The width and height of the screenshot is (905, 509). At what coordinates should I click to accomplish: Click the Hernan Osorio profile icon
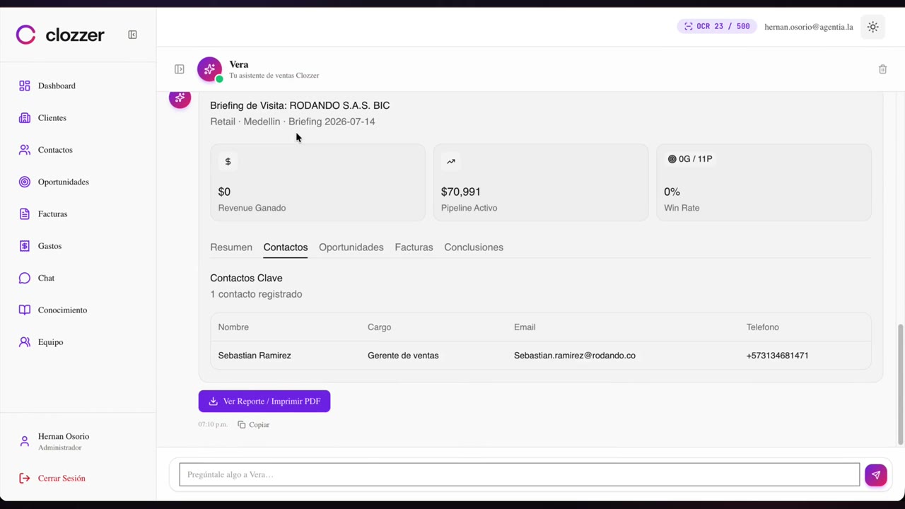tap(25, 441)
